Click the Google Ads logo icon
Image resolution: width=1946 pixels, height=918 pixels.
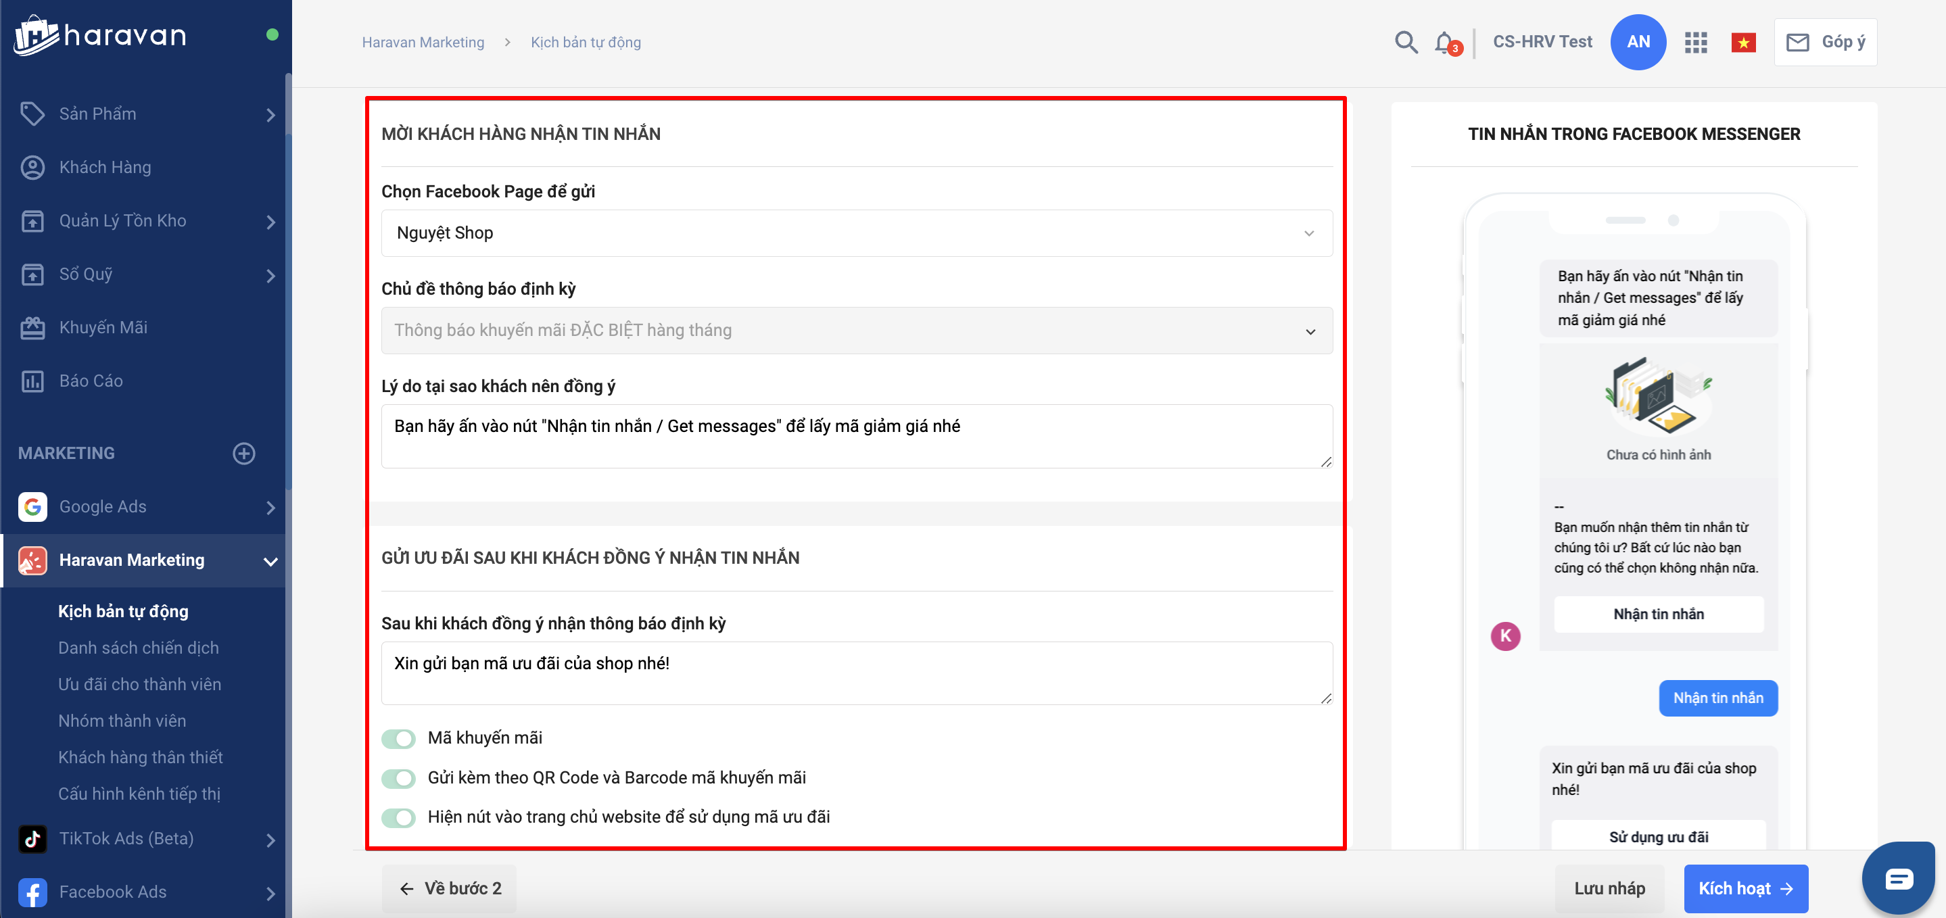coord(32,507)
